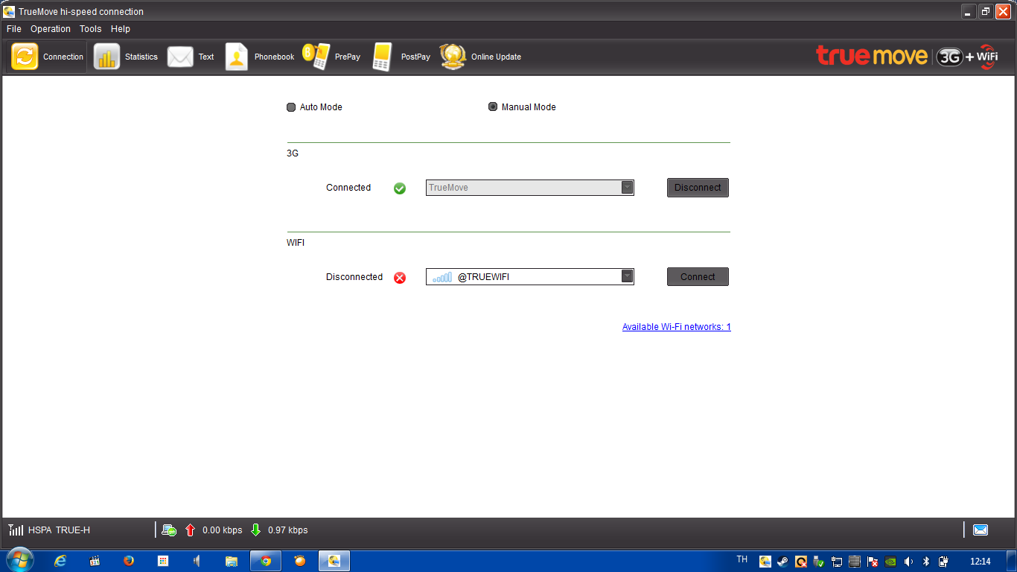Click the TrueMove 3G+WiFi logo
The image size is (1017, 572).
(x=907, y=57)
